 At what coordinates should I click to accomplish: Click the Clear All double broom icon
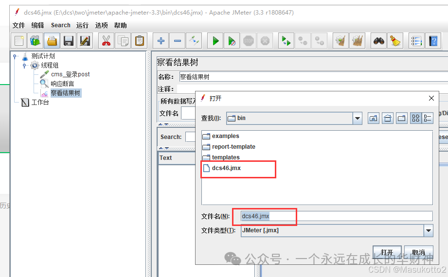(x=358, y=41)
